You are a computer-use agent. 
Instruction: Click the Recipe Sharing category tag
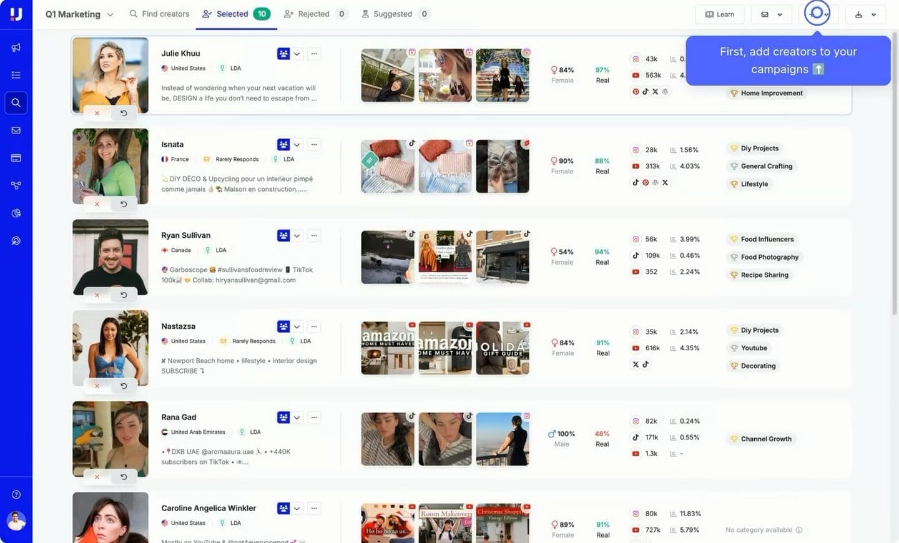point(759,275)
